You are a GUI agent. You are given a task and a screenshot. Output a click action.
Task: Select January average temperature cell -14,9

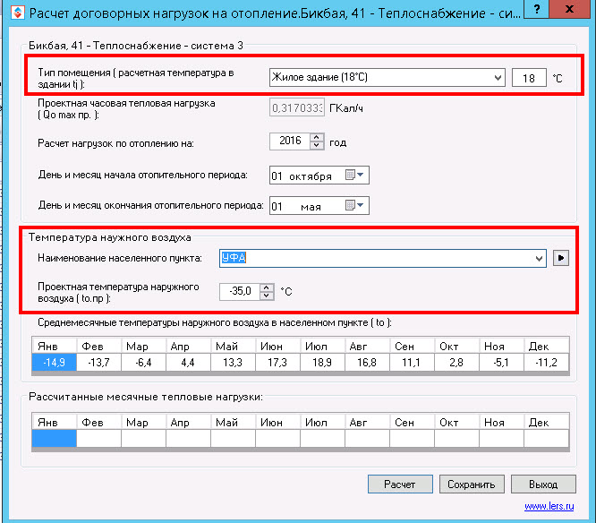point(54,362)
